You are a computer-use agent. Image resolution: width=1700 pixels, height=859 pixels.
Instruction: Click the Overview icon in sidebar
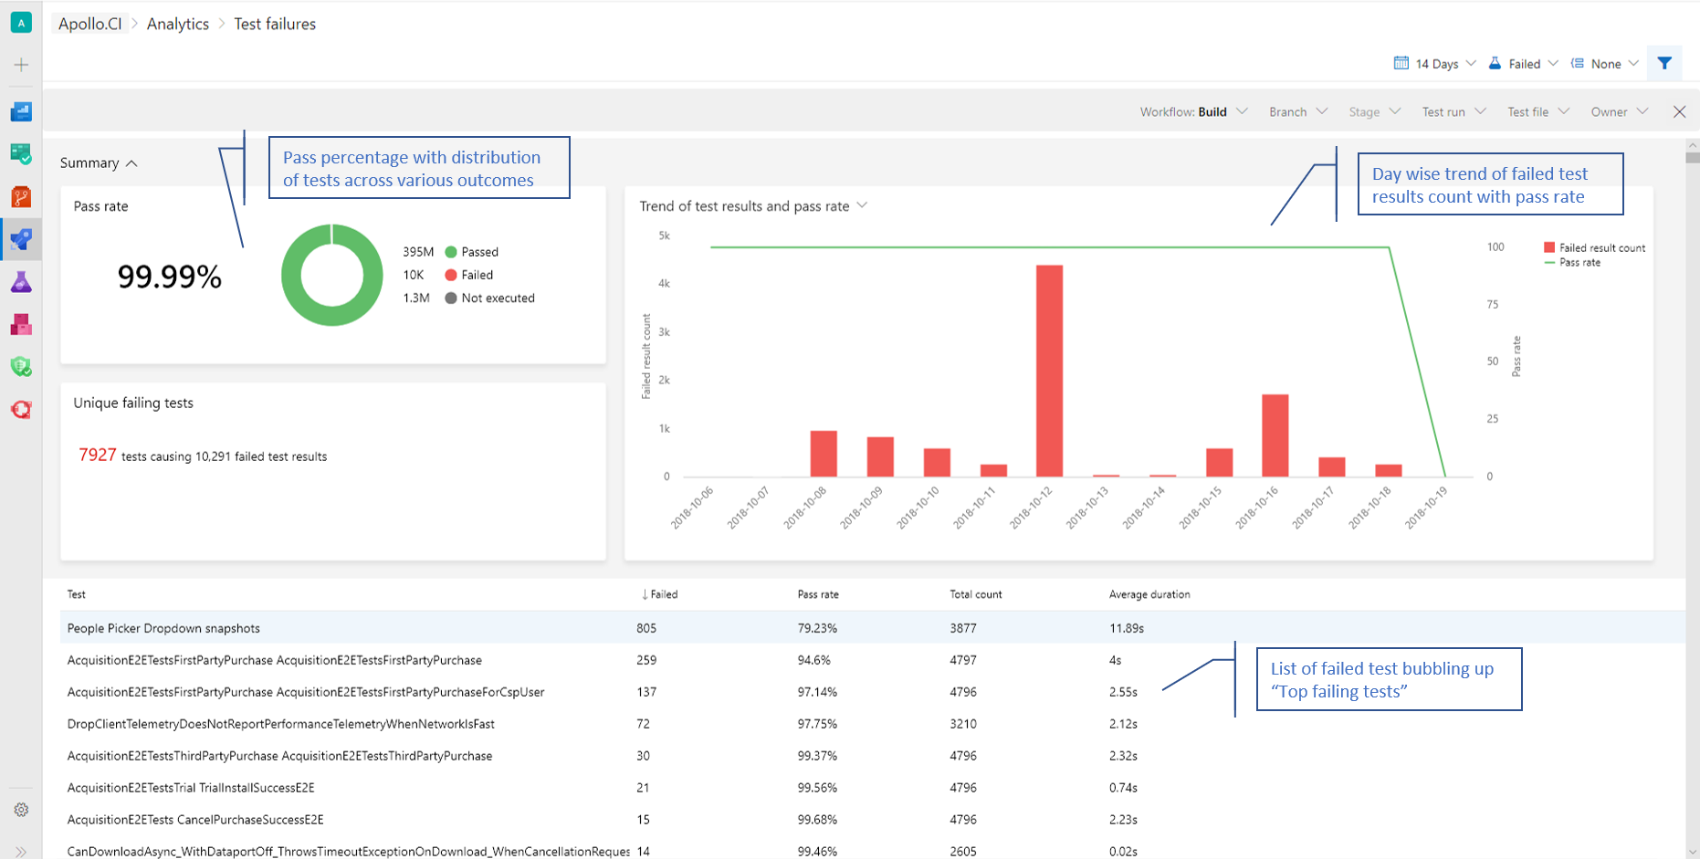[x=21, y=111]
